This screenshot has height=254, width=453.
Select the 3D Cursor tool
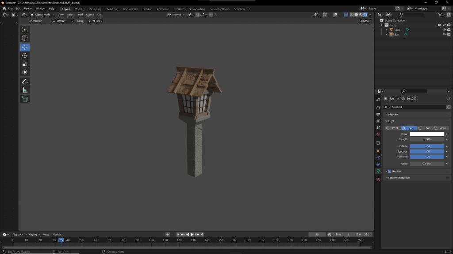25,38
